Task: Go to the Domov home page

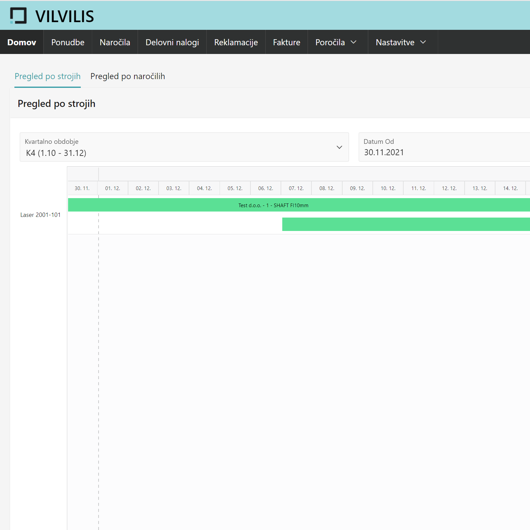Action: (x=22, y=42)
